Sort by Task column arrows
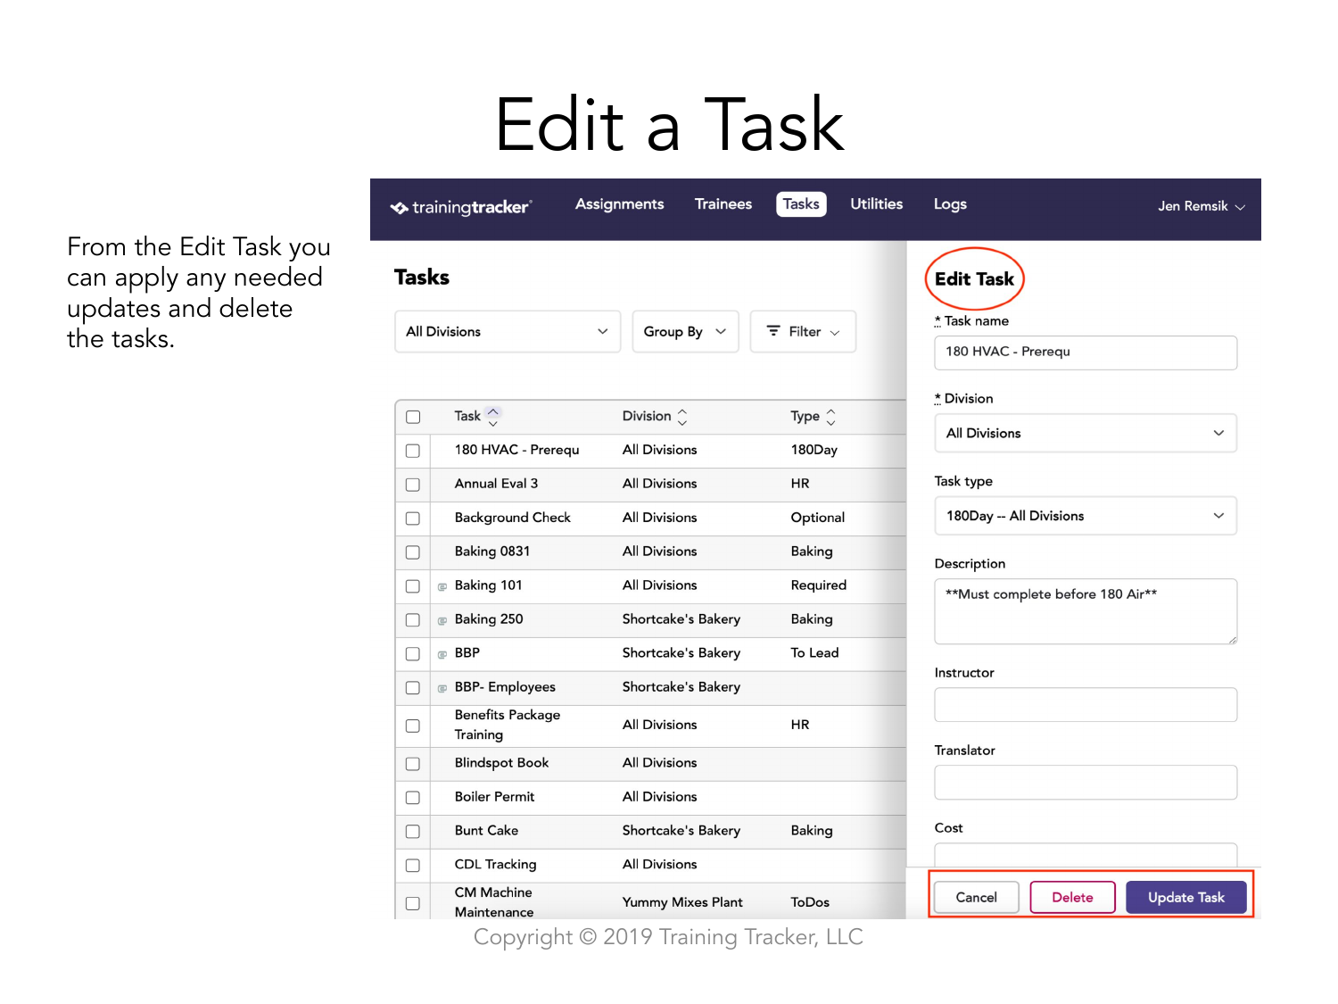Viewport: 1338px width, 1004px height. (x=493, y=416)
